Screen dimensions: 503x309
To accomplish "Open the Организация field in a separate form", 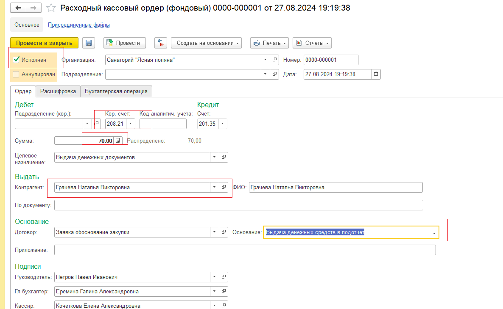I will tap(274, 60).
